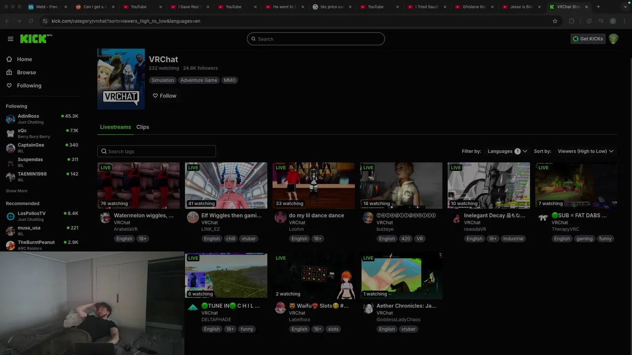632x355 pixels.
Task: Open the TherapyVRC channel name link
Action: click(565, 229)
